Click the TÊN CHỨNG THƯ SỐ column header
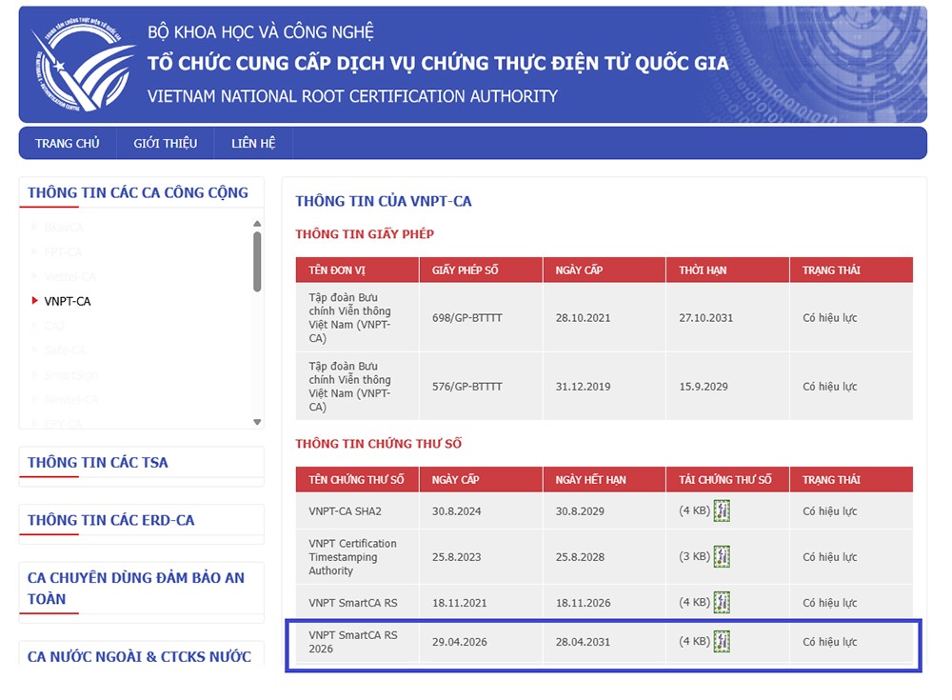Screen dimensions: 952x700 point(356,479)
